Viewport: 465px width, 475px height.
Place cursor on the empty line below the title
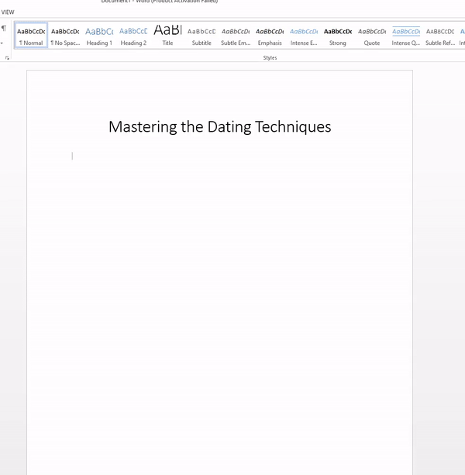click(219, 156)
